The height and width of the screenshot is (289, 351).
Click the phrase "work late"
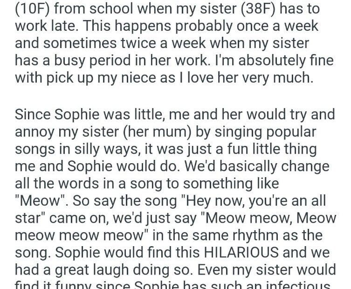click(45, 26)
